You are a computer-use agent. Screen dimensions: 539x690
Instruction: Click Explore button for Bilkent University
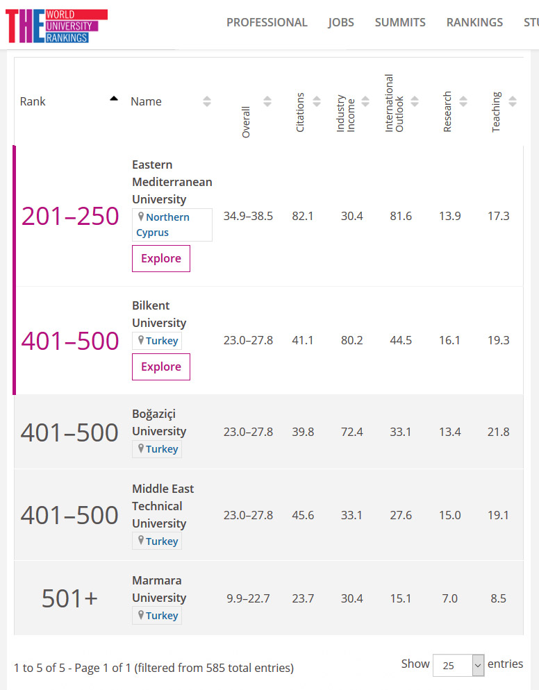[x=161, y=367]
